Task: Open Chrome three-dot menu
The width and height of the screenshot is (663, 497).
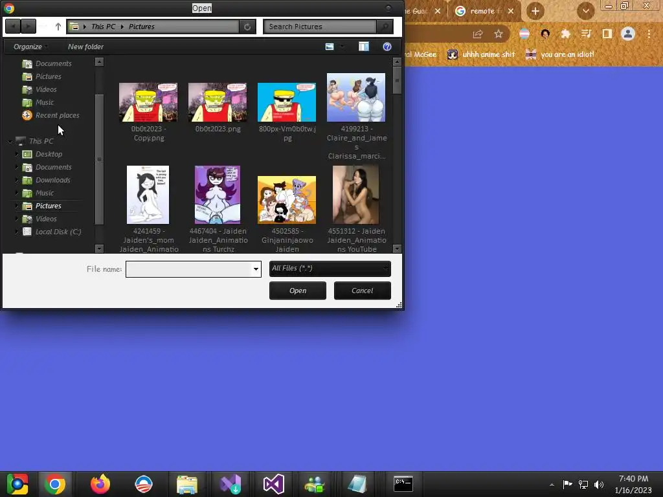Action: (649, 34)
